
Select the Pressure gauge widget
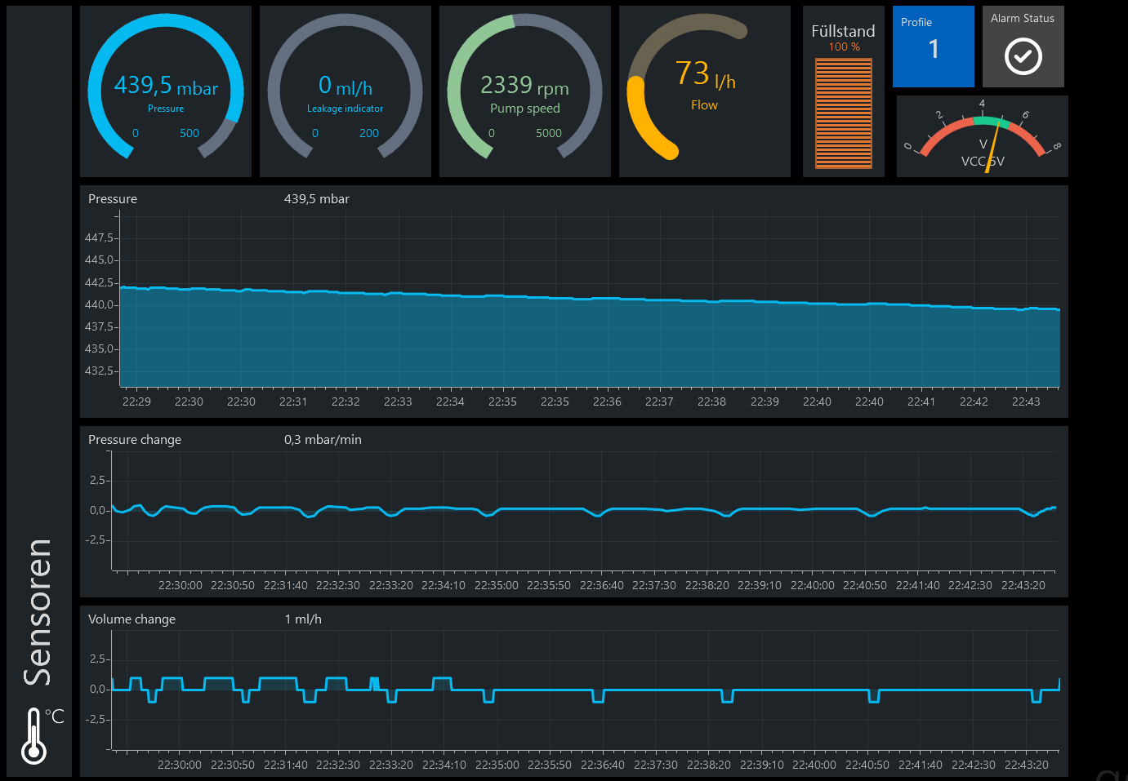(166, 91)
